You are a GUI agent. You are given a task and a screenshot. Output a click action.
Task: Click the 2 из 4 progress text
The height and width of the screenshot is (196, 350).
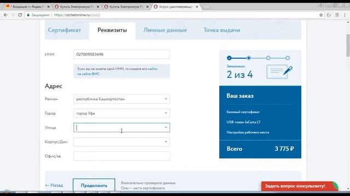pyautogui.click(x=240, y=75)
